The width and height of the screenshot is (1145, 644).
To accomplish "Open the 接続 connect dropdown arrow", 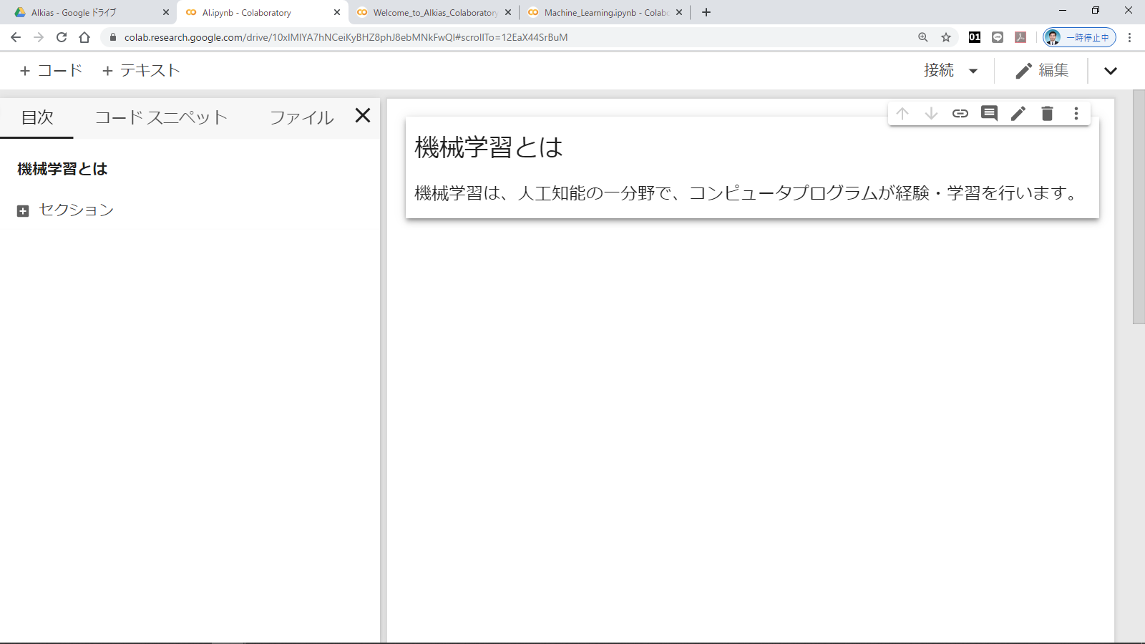I will (973, 71).
